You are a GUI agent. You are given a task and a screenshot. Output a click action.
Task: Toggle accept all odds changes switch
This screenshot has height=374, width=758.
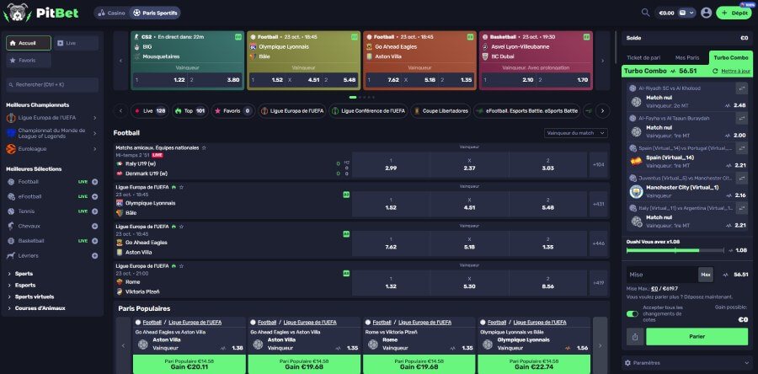[x=633, y=314]
